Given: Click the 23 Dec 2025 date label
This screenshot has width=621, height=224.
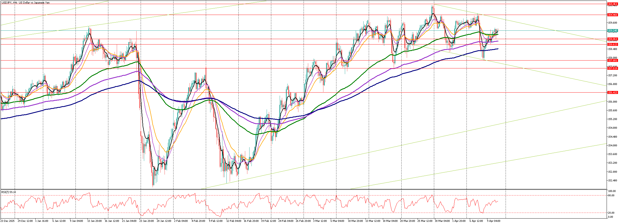Looking at the screenshot, I should point(8,221).
